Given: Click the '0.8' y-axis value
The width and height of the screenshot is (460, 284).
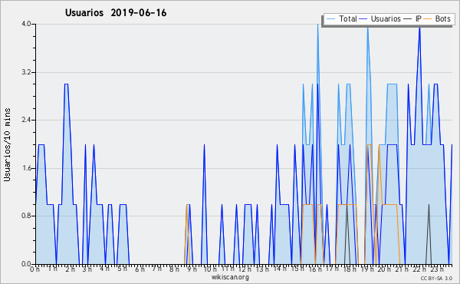Looking at the screenshot, I should click(26, 216).
